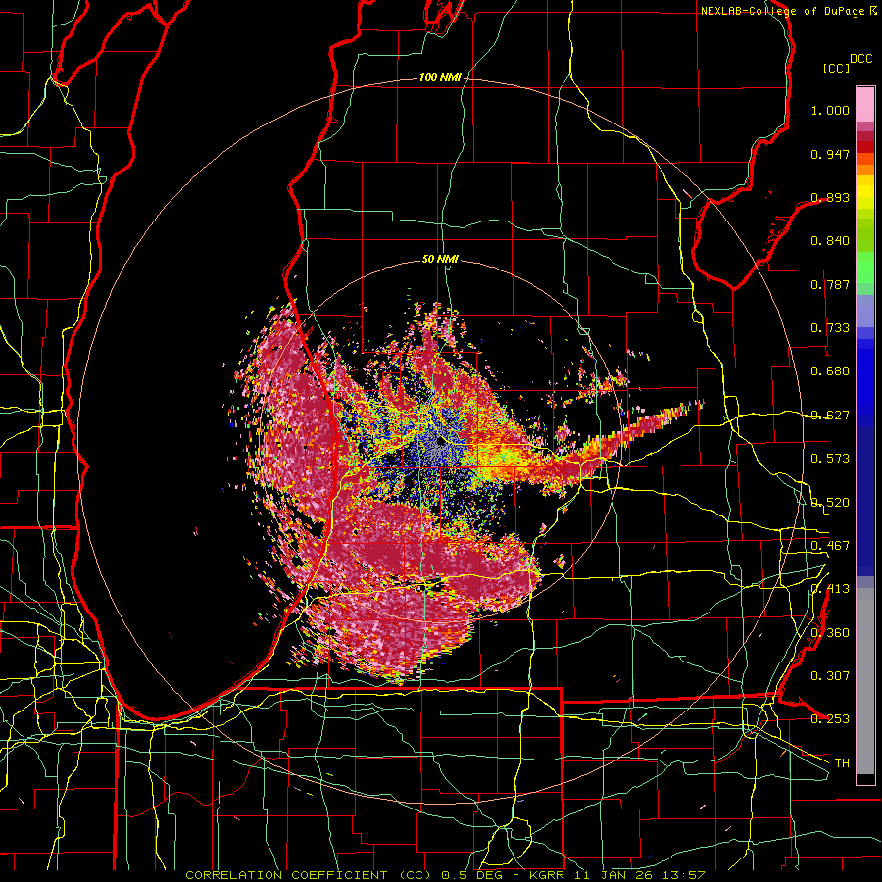Click the 0.467 scale value
This screenshot has height=882, width=882.
click(x=830, y=546)
